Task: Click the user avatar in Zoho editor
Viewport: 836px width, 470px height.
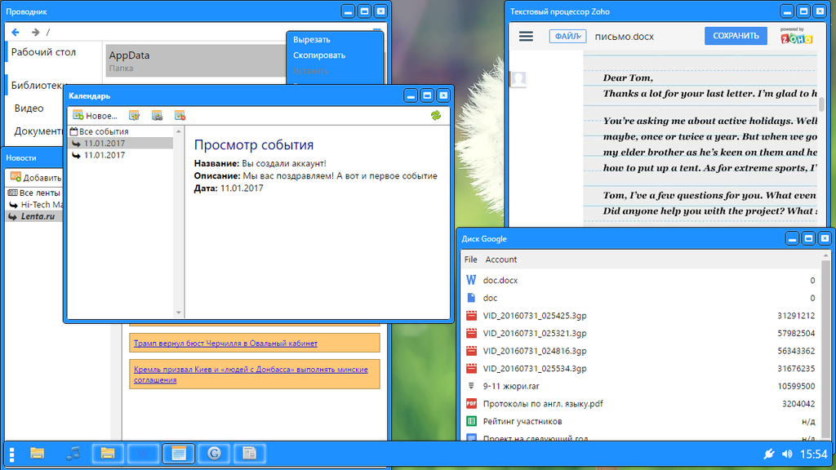Action: 518,79
